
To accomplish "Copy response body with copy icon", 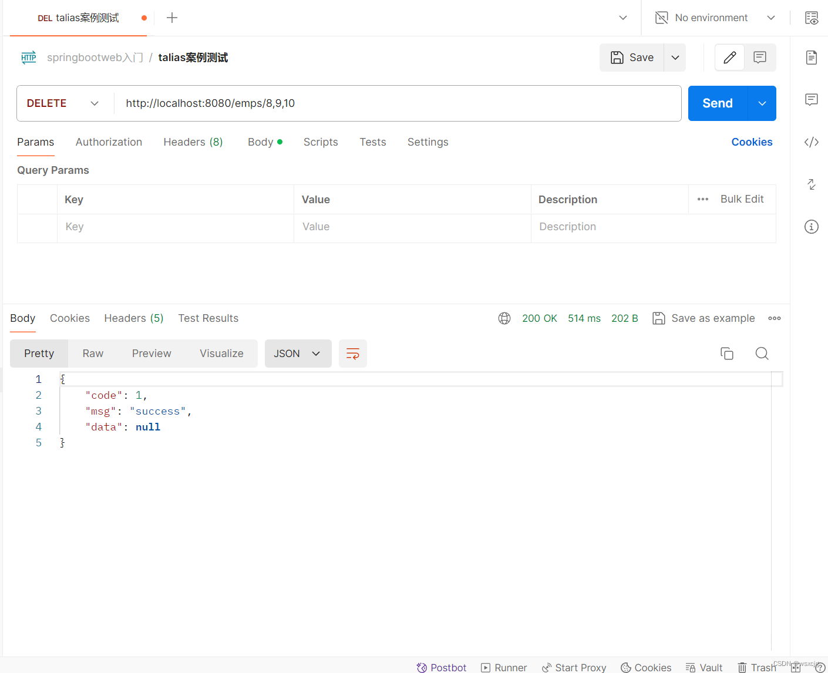I will tap(727, 354).
